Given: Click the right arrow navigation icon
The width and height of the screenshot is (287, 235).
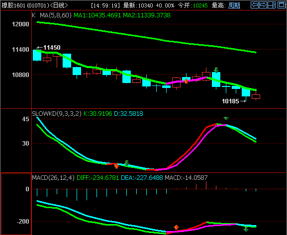Looking at the screenshot, I should click(x=263, y=5).
